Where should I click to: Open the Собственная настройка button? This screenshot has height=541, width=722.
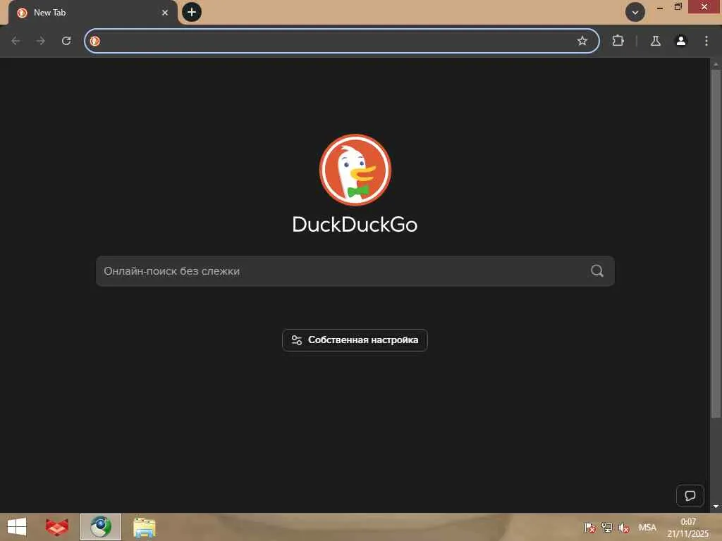355,340
